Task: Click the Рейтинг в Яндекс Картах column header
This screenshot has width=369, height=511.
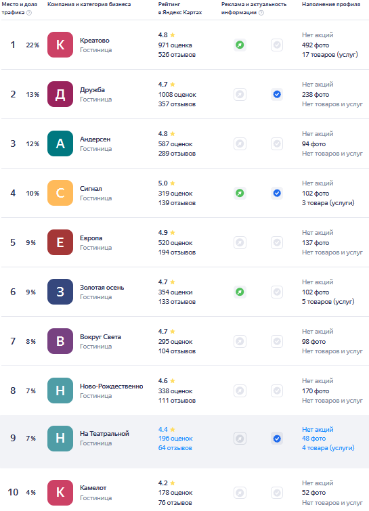Action: [x=180, y=9]
